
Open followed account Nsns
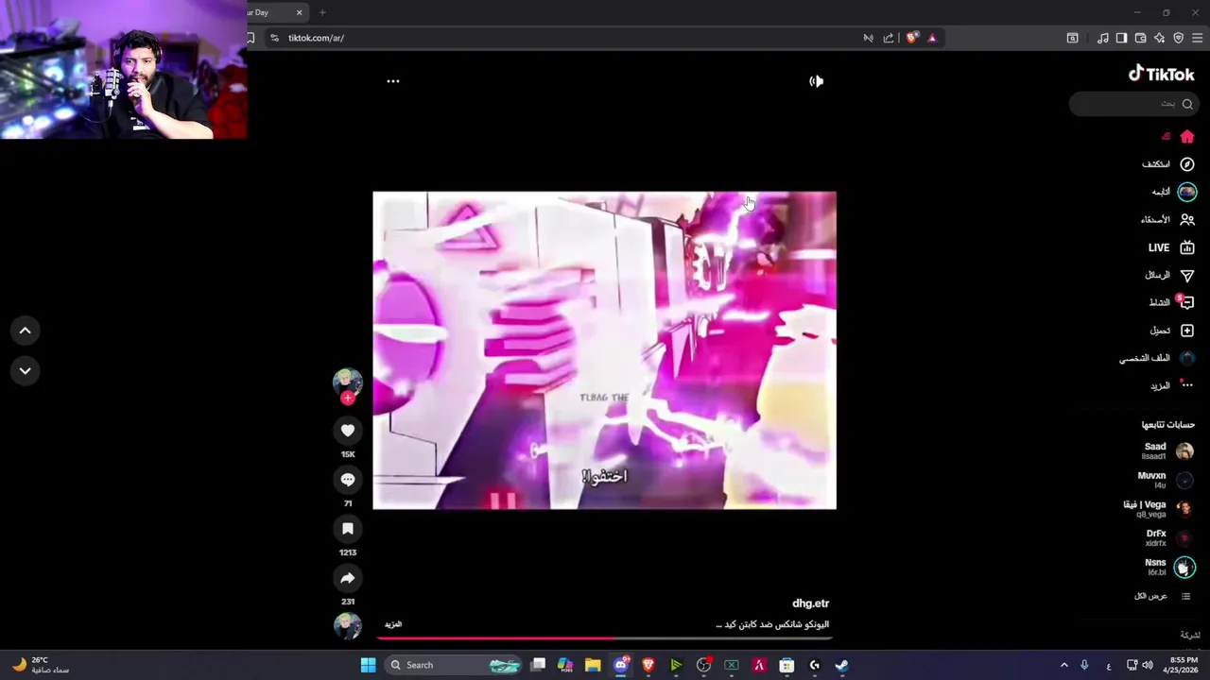click(x=1170, y=567)
